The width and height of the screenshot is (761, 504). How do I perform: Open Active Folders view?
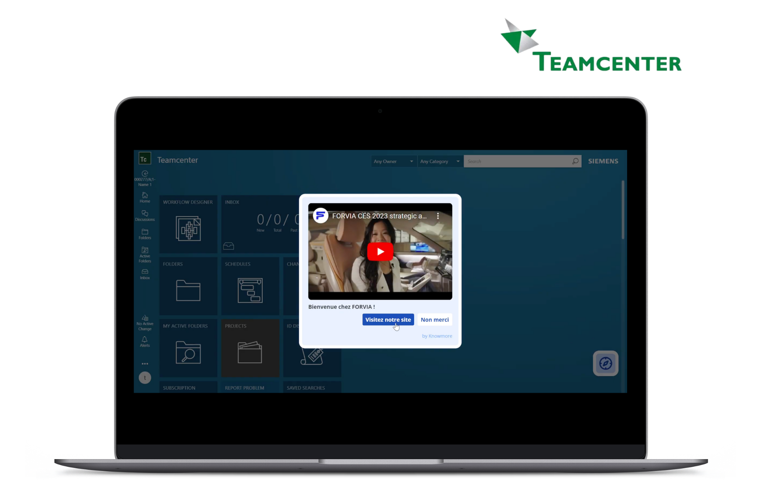[145, 255]
